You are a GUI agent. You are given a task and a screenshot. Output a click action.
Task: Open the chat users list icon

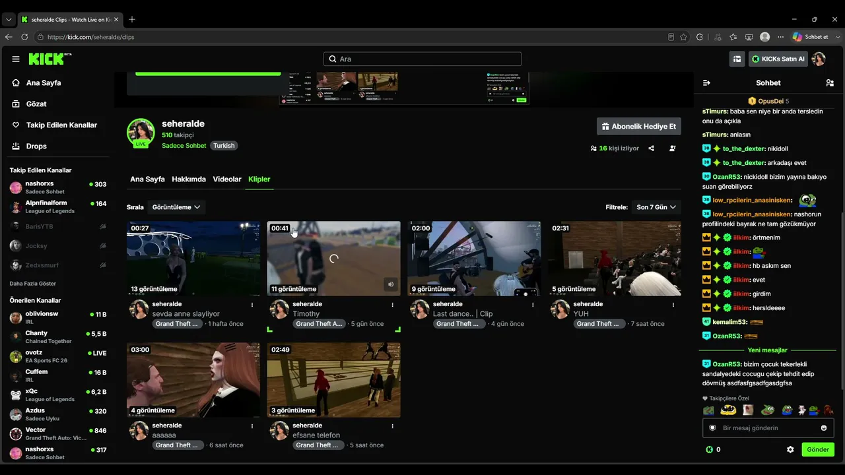pyautogui.click(x=830, y=83)
